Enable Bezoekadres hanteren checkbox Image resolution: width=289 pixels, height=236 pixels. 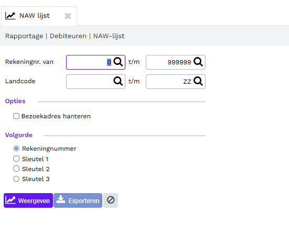16,116
